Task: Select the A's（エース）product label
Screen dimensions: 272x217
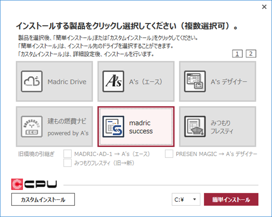Action: click(x=146, y=82)
